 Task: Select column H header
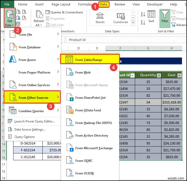(171, 48)
